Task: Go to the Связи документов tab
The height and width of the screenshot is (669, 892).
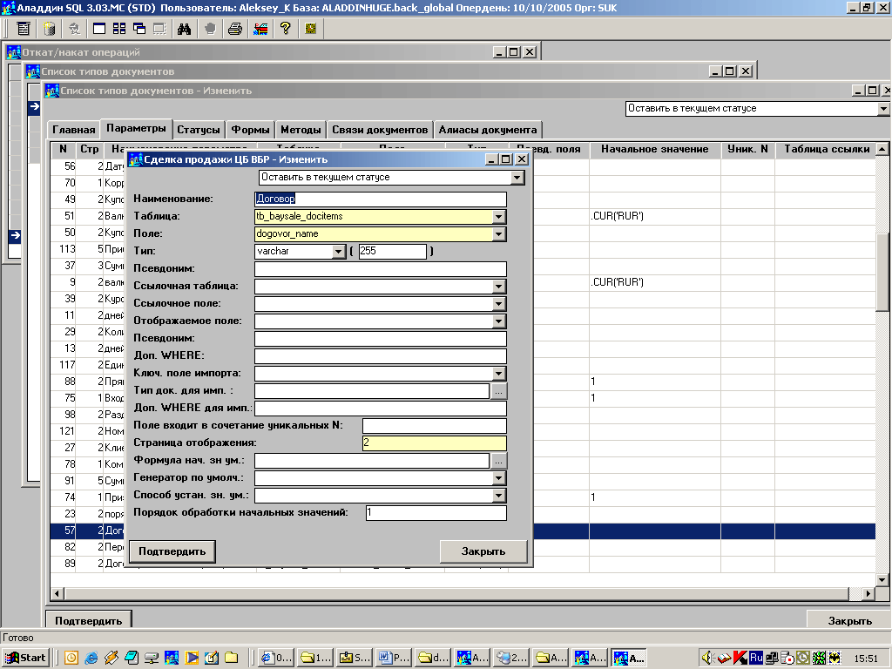Action: click(380, 130)
